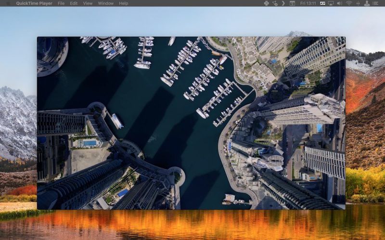
Task: Click the filled rectangle icon beside the clock
Action: pyautogui.click(x=322, y=3)
